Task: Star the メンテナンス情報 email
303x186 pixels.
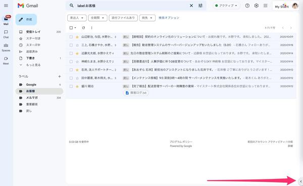Action: click(77, 78)
